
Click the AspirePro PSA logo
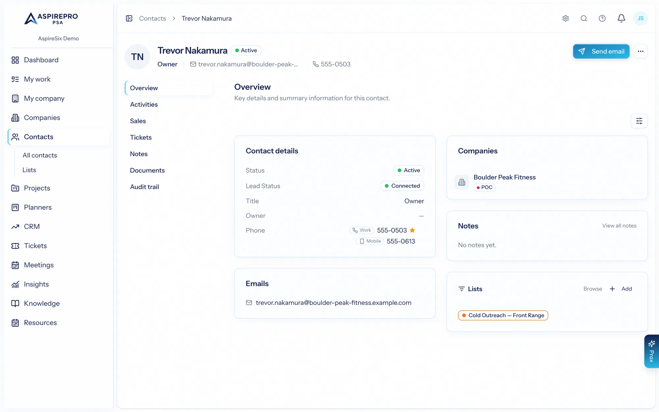click(x=51, y=18)
